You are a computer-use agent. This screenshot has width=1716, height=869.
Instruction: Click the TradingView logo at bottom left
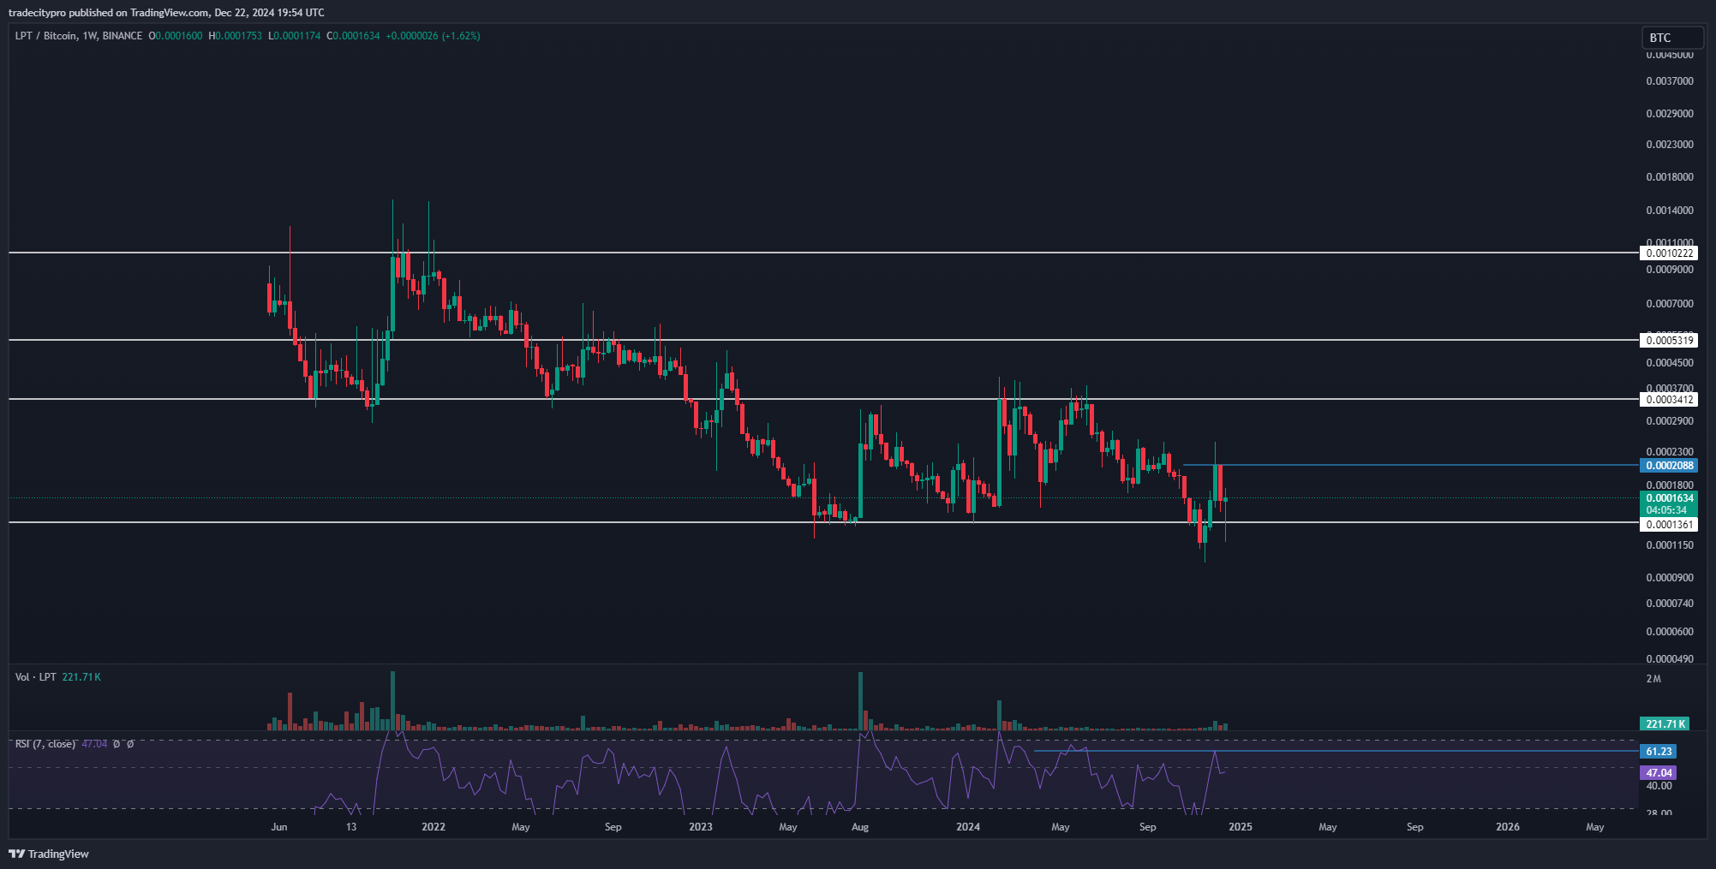(x=49, y=854)
